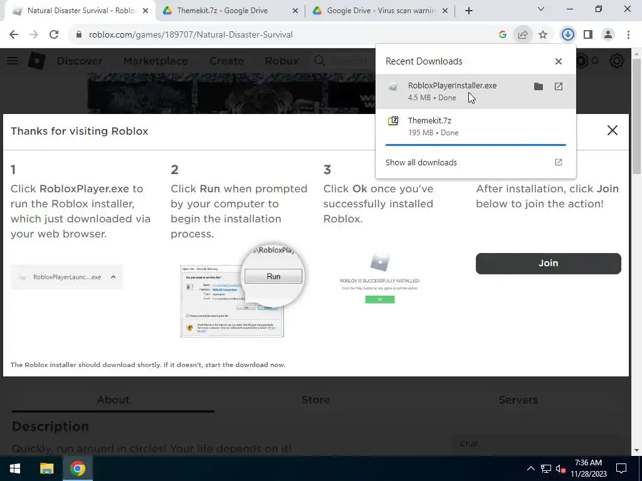Click the start the download now link

(x=245, y=365)
